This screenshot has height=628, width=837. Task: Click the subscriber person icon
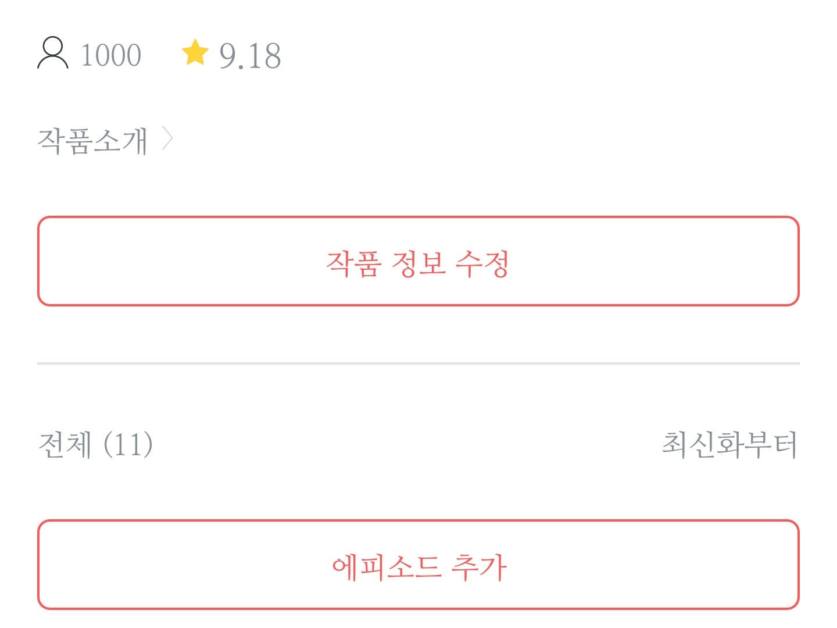pyautogui.click(x=53, y=53)
